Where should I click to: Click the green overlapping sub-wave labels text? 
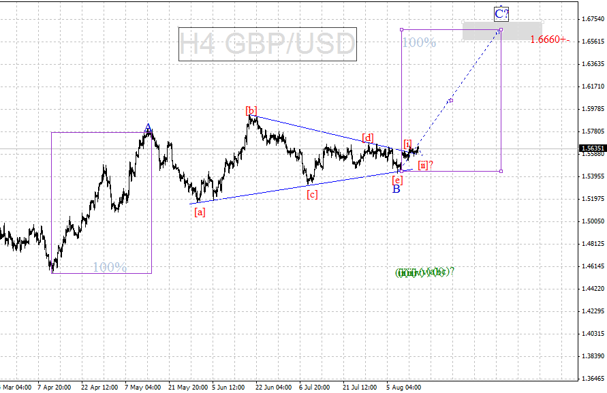[x=424, y=272]
